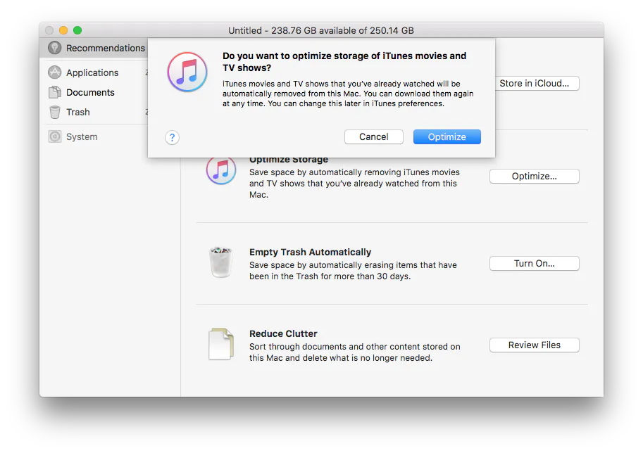Screen dimensions: 643x453
Task: Click the 'Empty Trash Automatically' heading
Action: (310, 252)
